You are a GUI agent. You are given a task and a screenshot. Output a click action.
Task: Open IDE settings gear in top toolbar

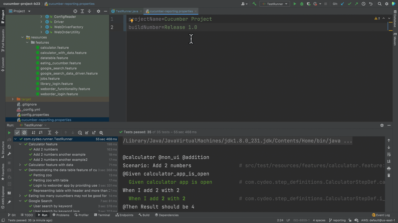click(x=387, y=4)
